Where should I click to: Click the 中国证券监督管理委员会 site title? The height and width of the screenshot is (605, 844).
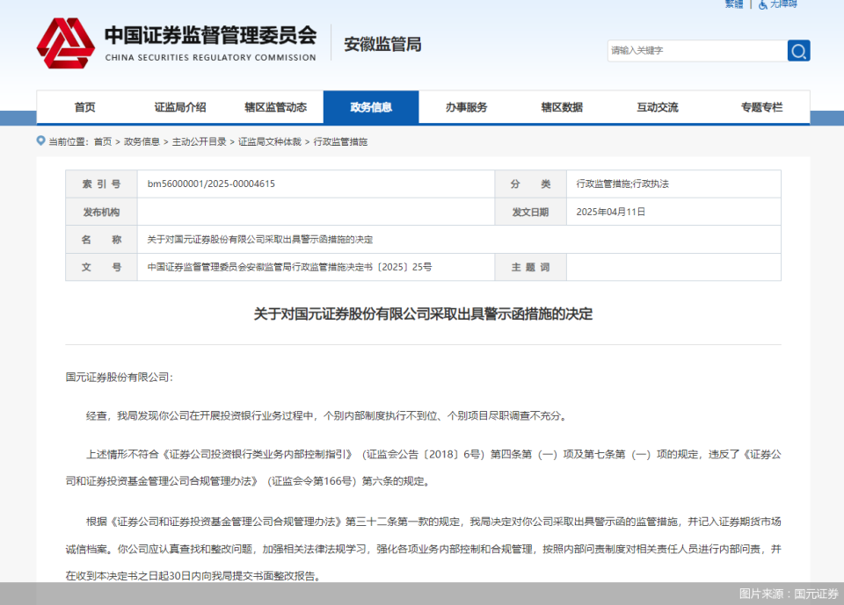[x=210, y=35]
